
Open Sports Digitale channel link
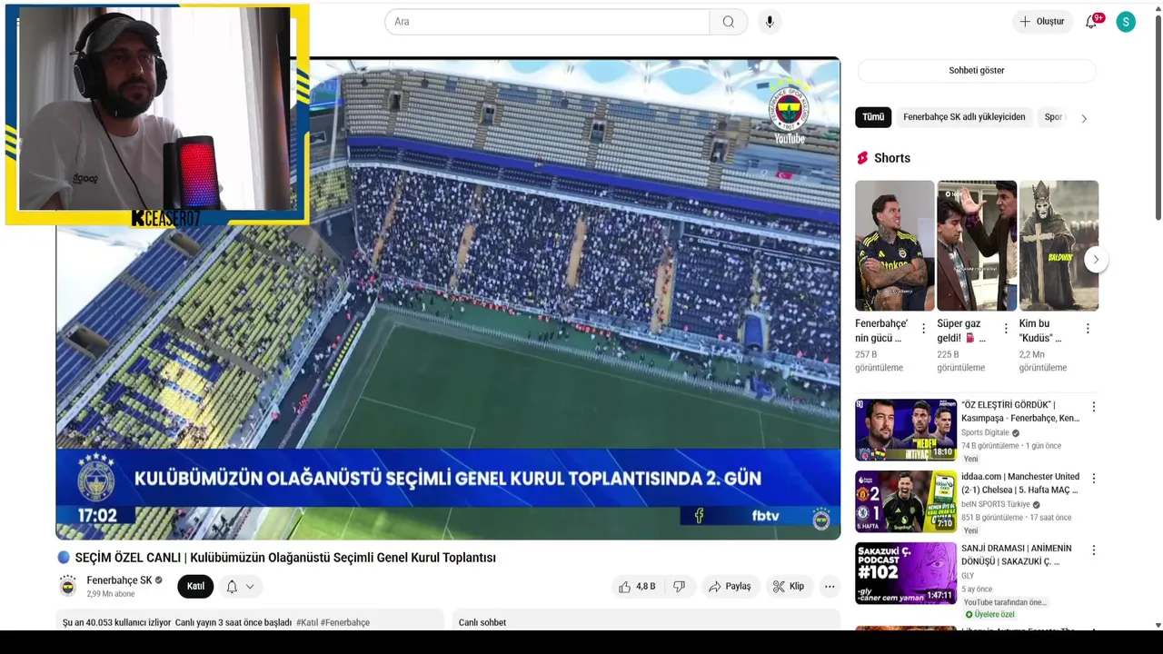pos(985,433)
